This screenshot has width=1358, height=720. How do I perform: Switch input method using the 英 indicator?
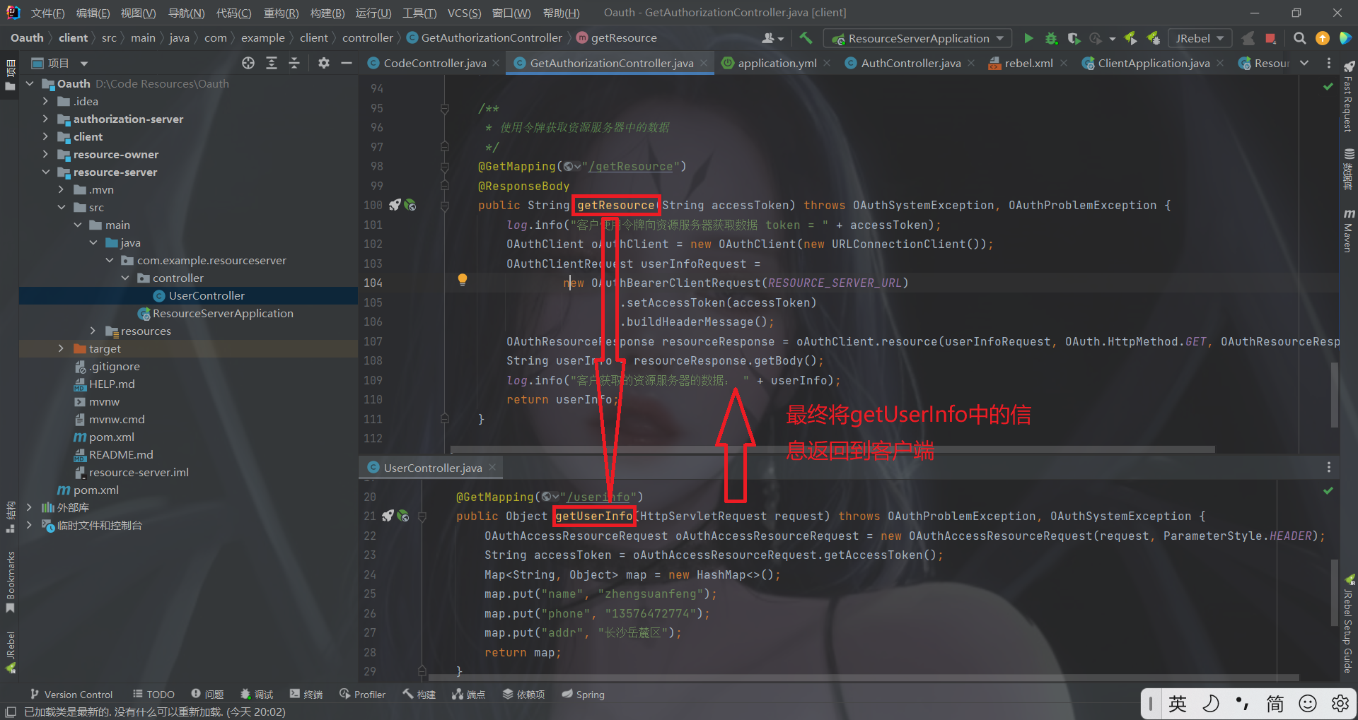click(1177, 704)
